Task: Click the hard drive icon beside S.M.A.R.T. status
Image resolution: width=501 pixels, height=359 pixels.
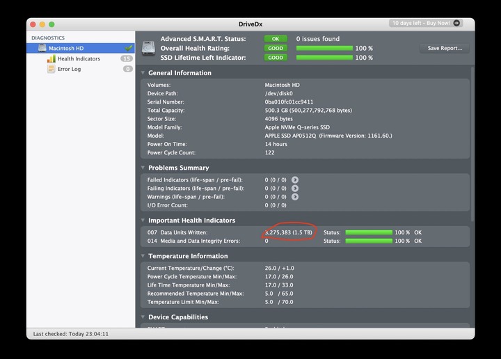Action: pos(149,48)
